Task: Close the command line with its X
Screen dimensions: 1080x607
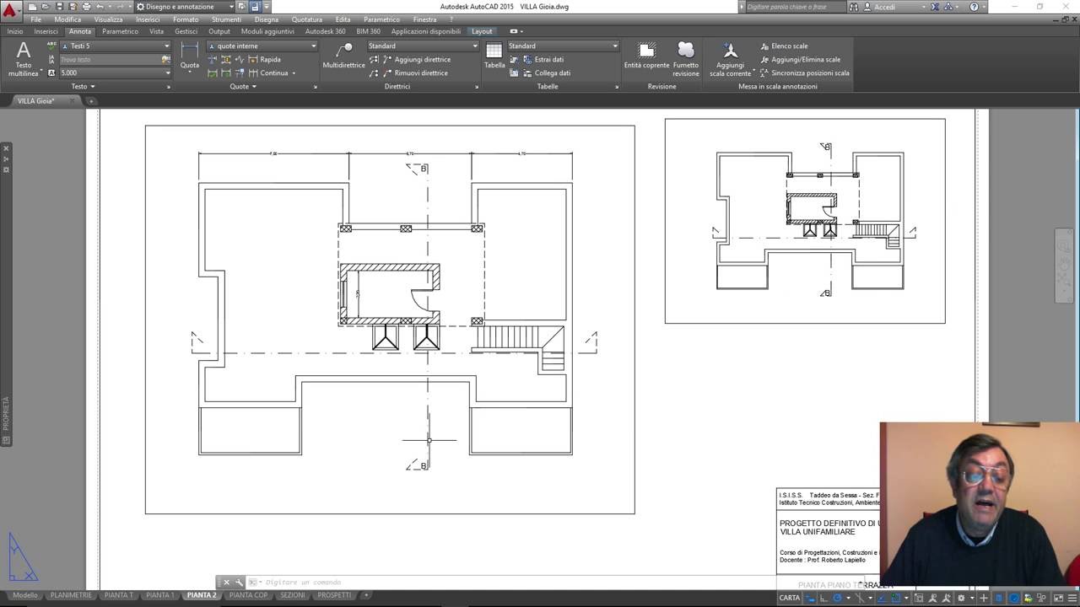Action: pos(226,582)
